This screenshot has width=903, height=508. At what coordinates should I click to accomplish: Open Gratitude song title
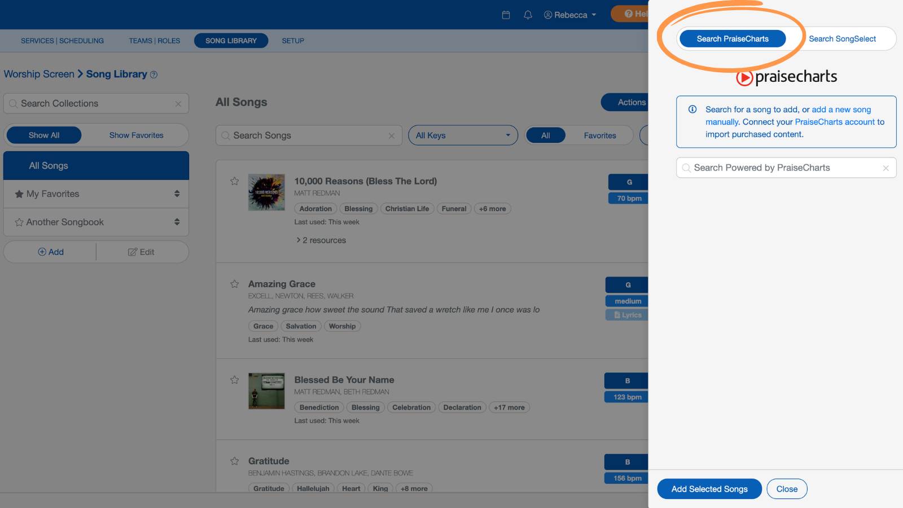coord(269,461)
